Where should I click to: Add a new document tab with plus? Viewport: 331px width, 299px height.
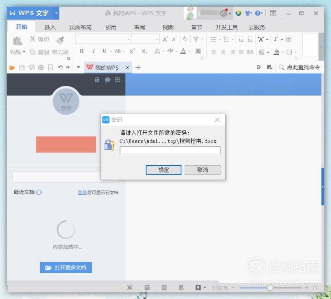(138, 67)
